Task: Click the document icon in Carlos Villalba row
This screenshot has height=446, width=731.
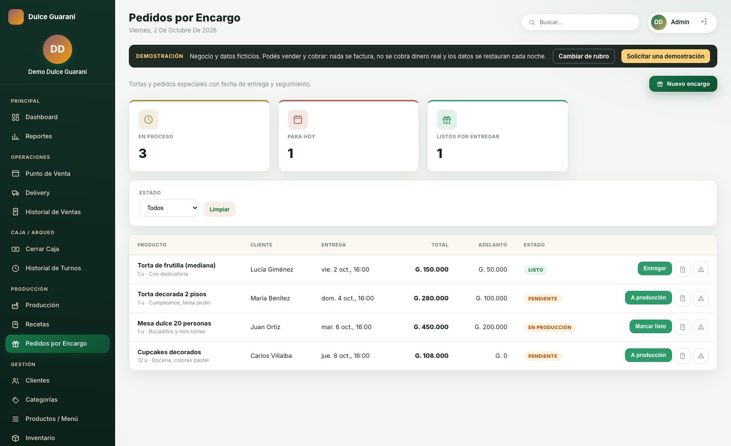Action: [683, 356]
